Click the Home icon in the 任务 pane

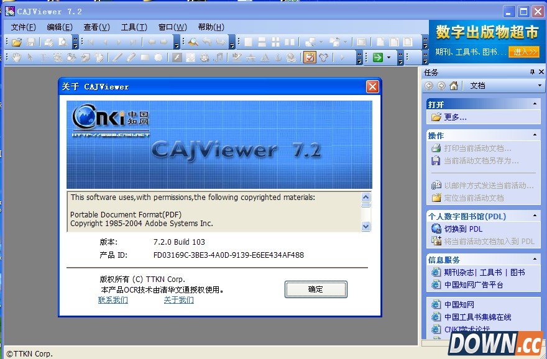pos(454,85)
